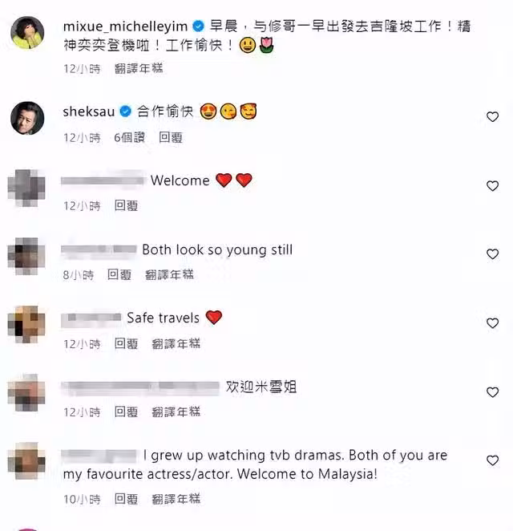Reply to the "Welcome to Malaysia" comment
This screenshot has height=531, width=513.
[x=126, y=499]
